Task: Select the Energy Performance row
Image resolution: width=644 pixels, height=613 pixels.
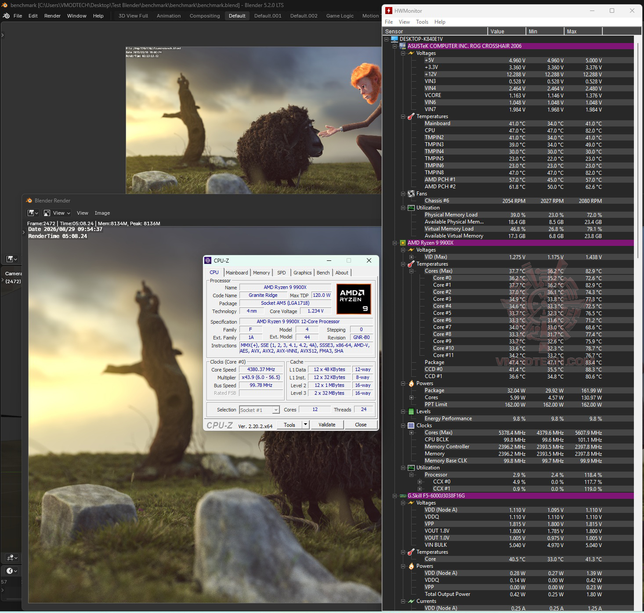Action: pos(509,418)
